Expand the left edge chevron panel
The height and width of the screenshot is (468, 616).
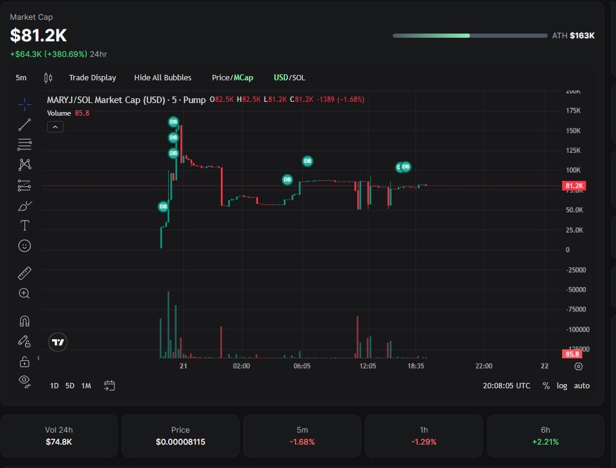pyautogui.click(x=38, y=358)
